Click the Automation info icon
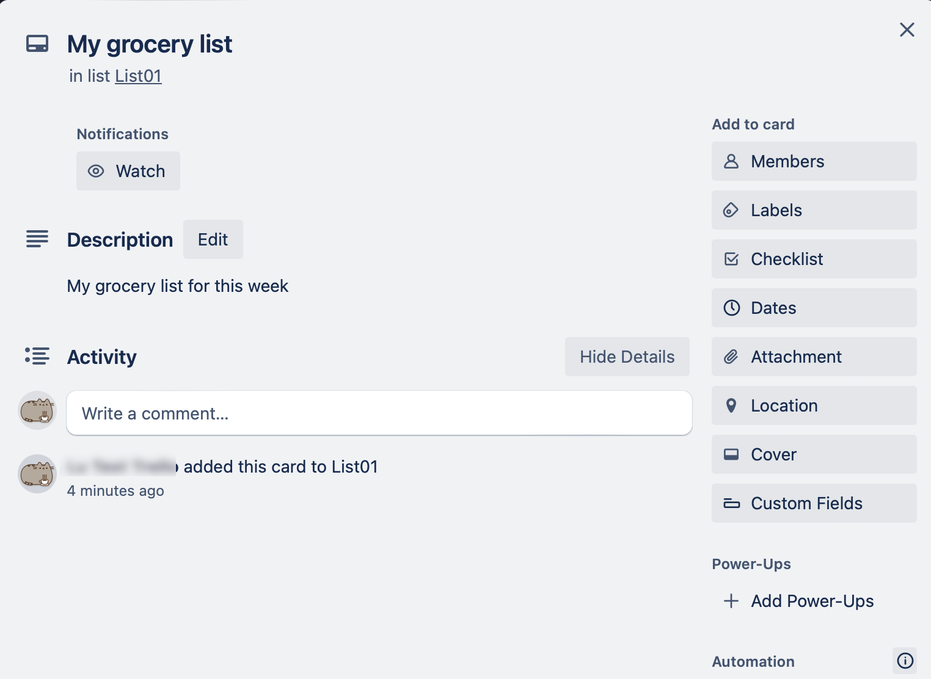 (x=905, y=661)
